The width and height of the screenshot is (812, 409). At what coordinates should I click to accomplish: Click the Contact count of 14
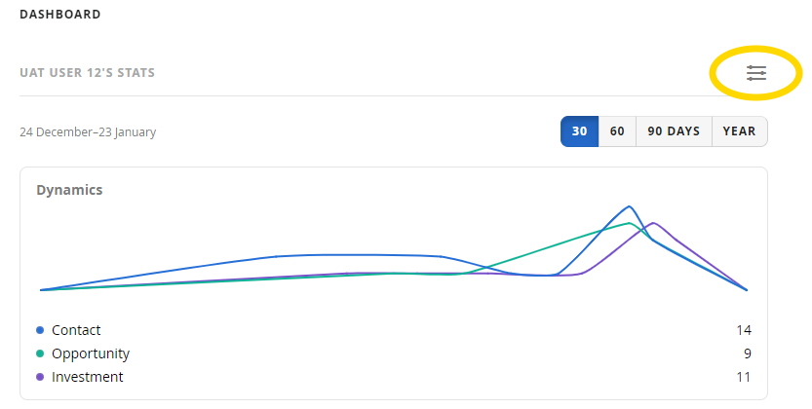click(744, 330)
